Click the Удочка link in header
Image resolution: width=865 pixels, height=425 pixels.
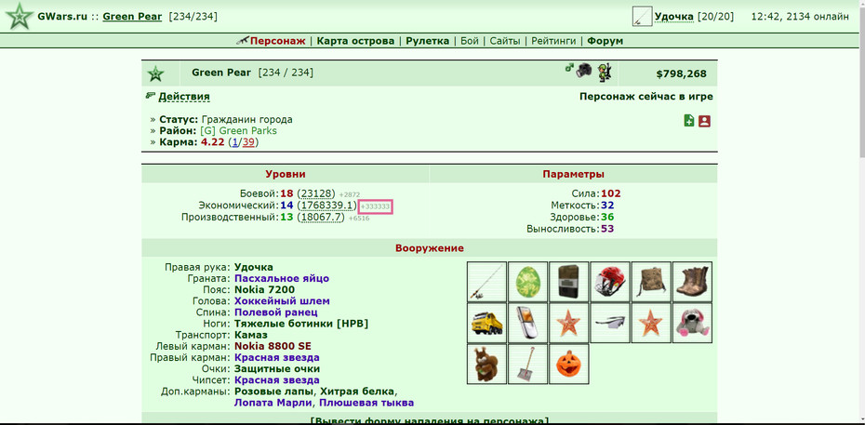[x=674, y=17]
